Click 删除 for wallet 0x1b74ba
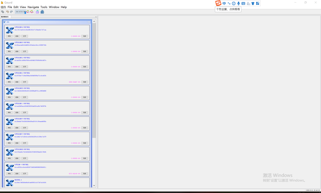The width and height of the screenshot is (321, 193). (17, 158)
